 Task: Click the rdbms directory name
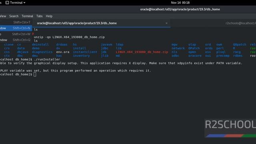(x=238, y=56)
